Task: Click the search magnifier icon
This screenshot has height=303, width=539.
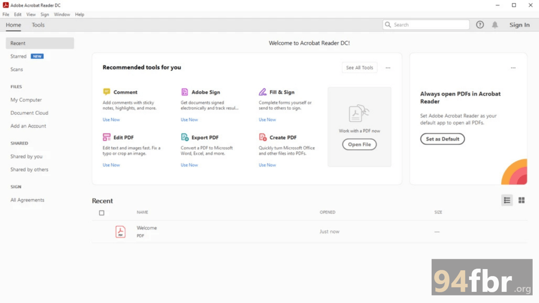Action: point(388,25)
